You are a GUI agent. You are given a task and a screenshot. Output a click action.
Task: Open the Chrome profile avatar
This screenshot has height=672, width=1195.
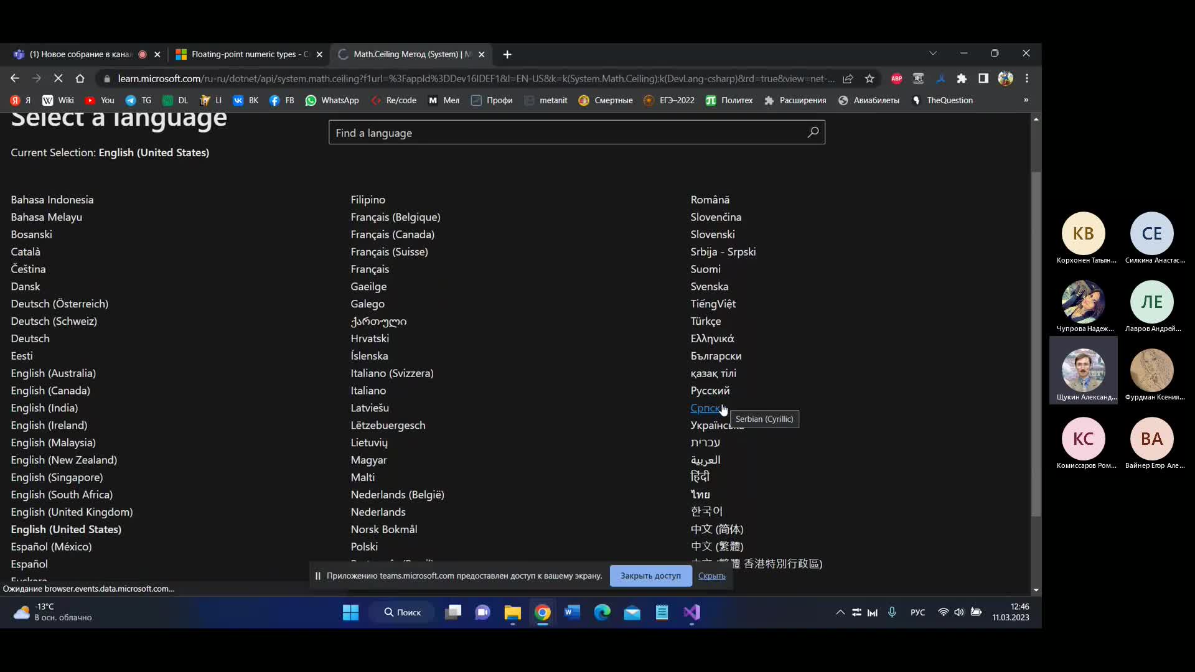click(x=1005, y=78)
